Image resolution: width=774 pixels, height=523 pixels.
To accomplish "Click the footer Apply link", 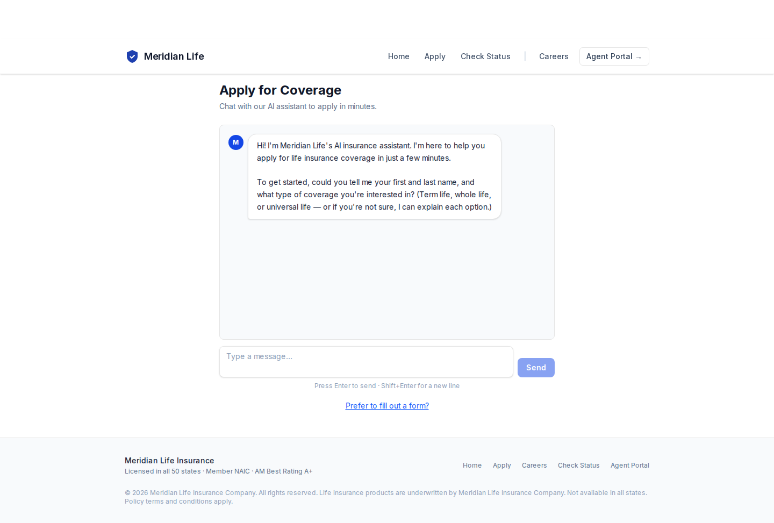I will click(x=502, y=465).
